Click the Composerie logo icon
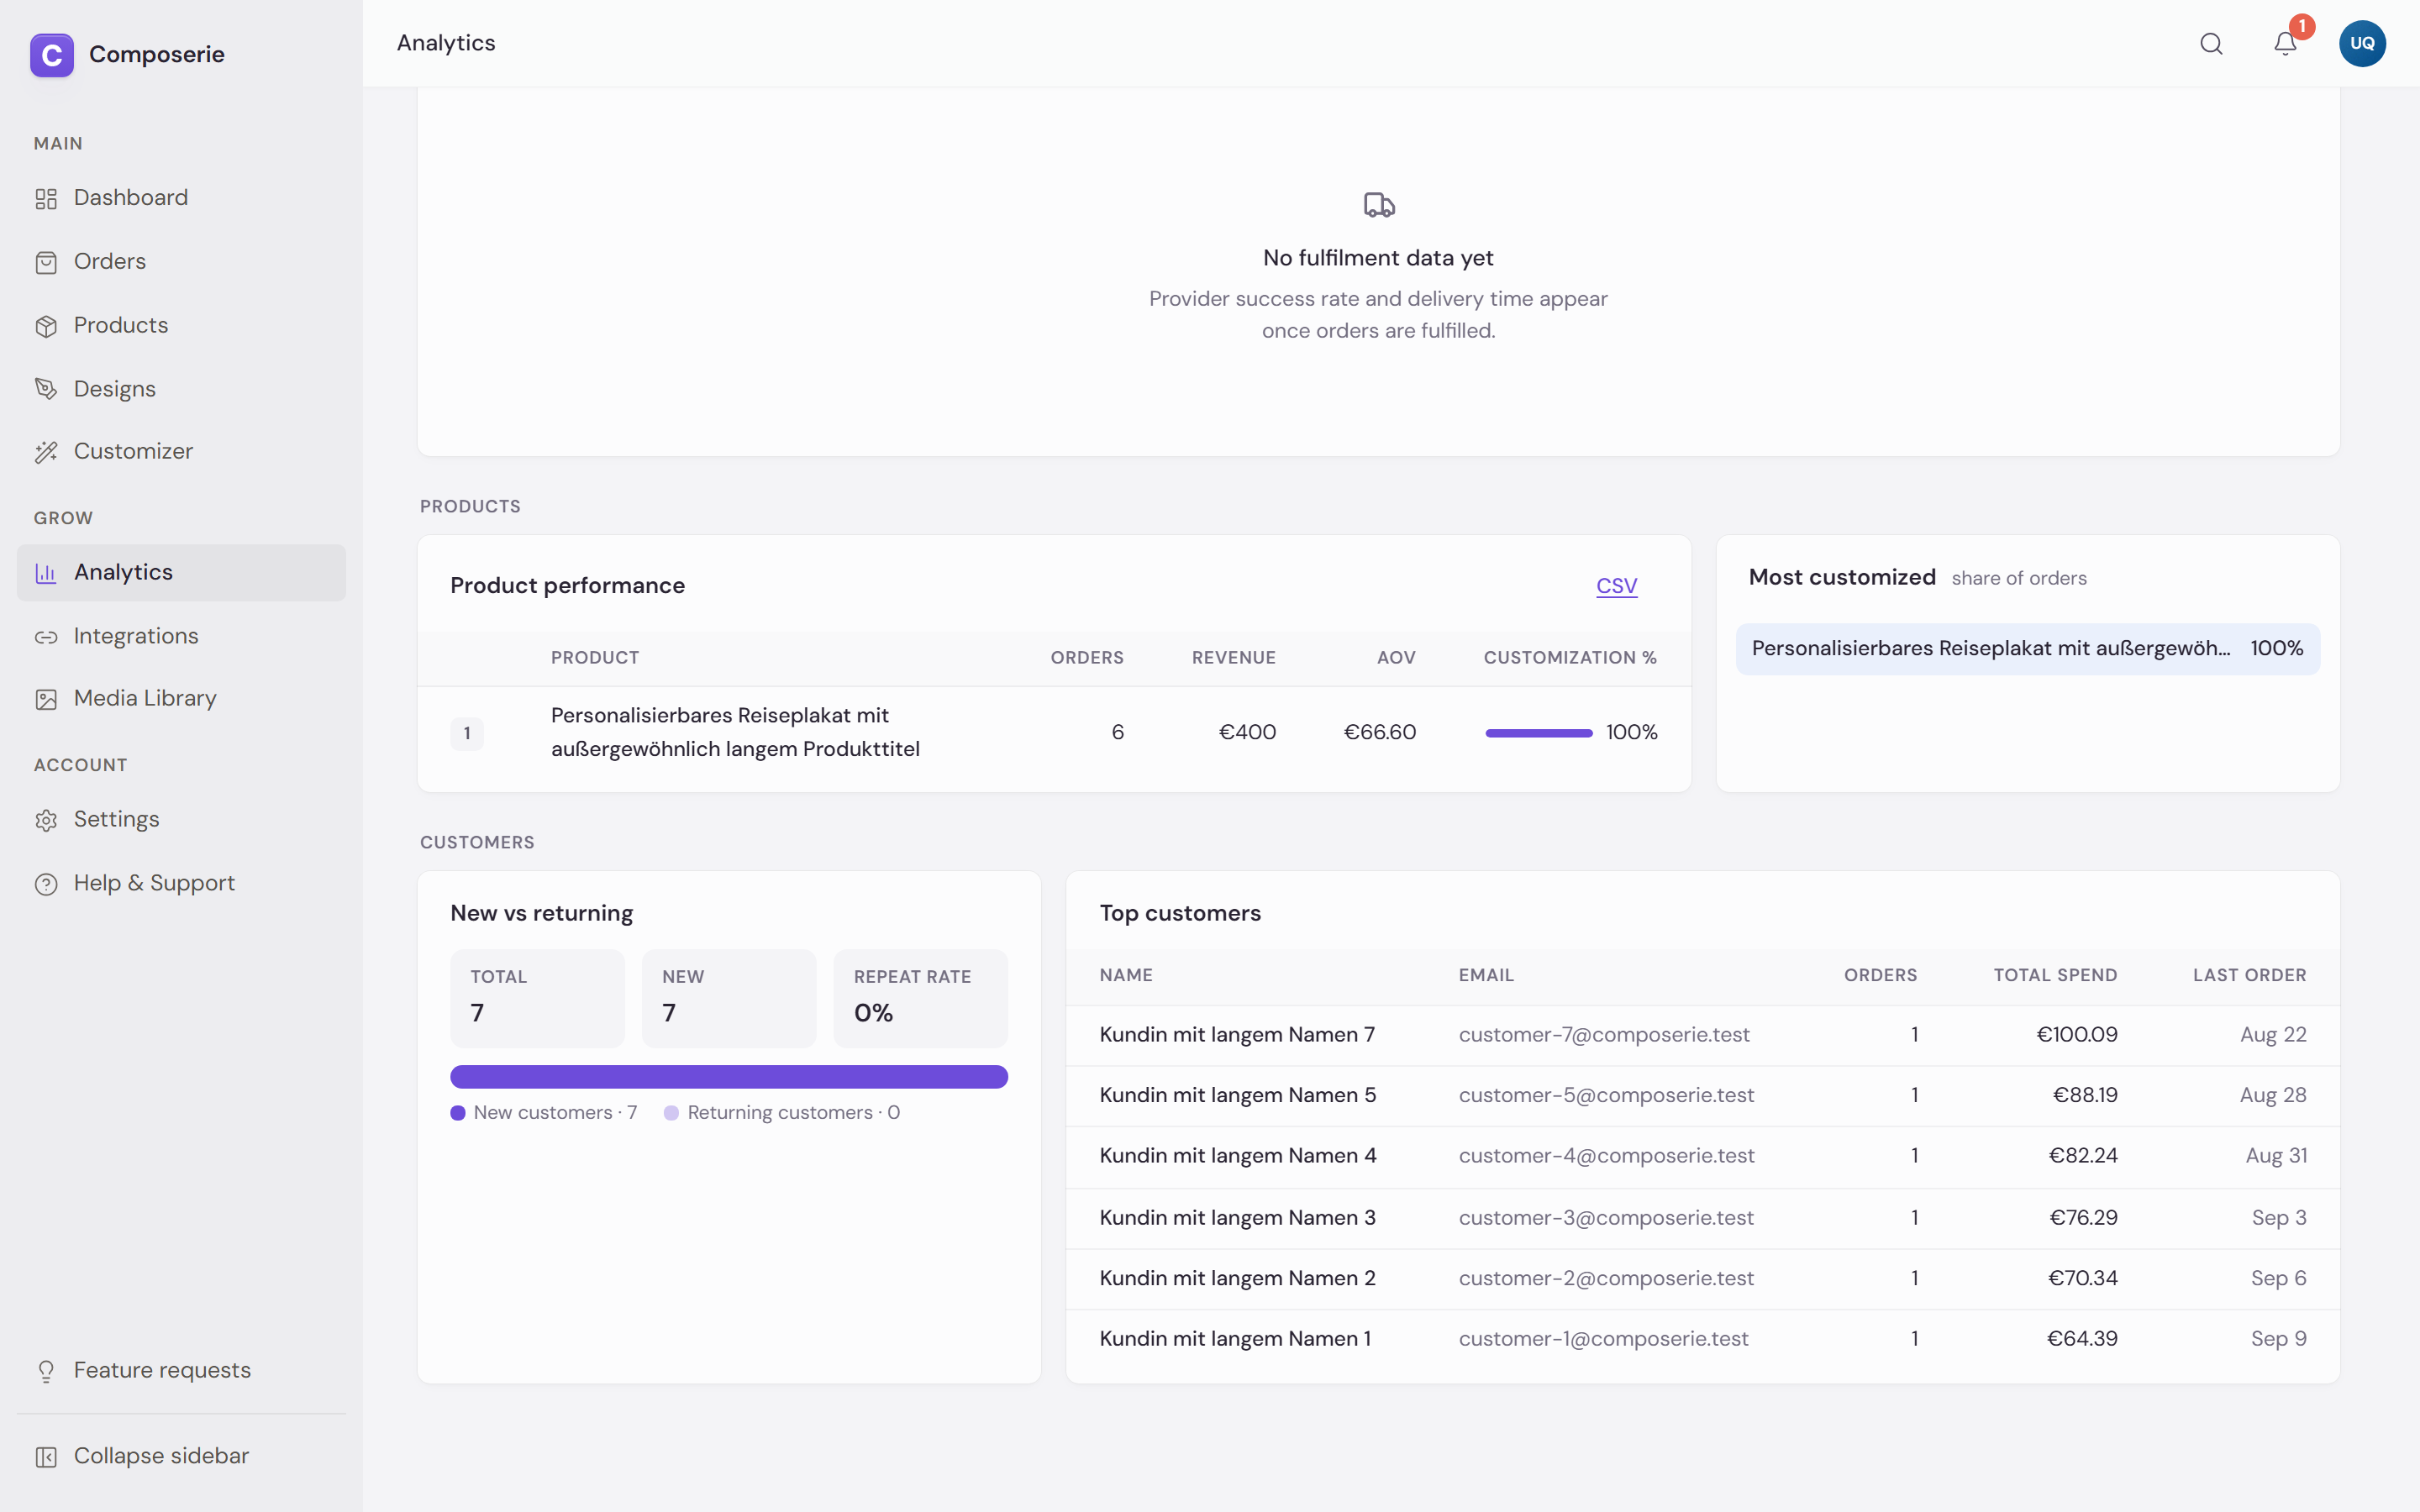The height and width of the screenshot is (1512, 2420). click(52, 54)
